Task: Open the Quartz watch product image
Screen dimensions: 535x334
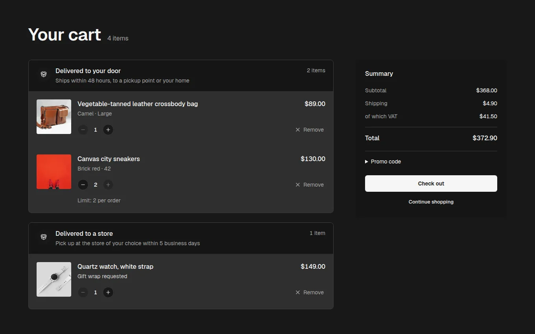Action: click(x=54, y=279)
